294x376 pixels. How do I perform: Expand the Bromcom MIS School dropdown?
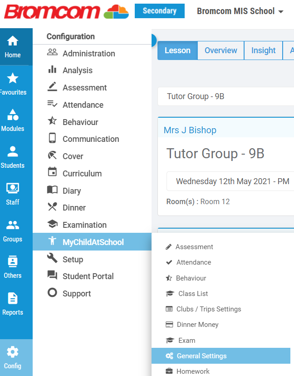tap(240, 11)
